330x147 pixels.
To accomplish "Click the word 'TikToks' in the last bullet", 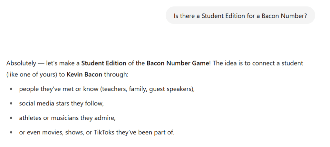I will tap(104, 132).
